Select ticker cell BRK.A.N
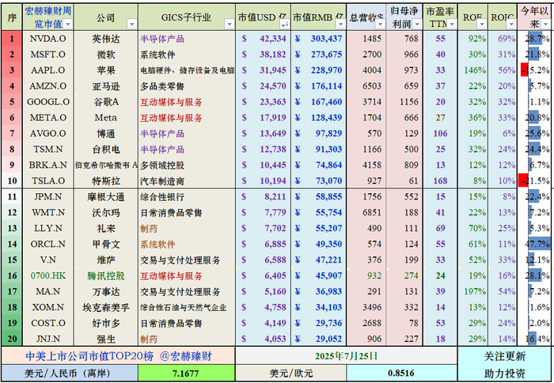Viewport: 554px width, 383px height. 48,165
